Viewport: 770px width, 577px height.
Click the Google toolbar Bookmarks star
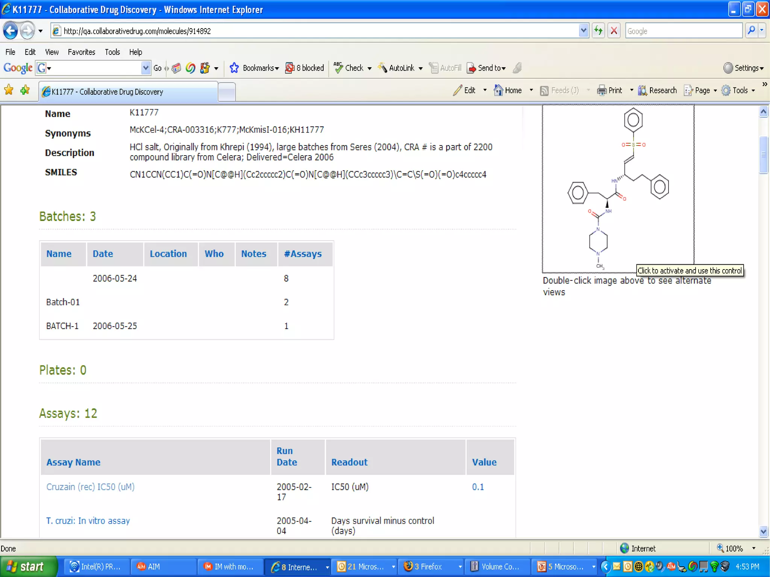click(x=234, y=68)
